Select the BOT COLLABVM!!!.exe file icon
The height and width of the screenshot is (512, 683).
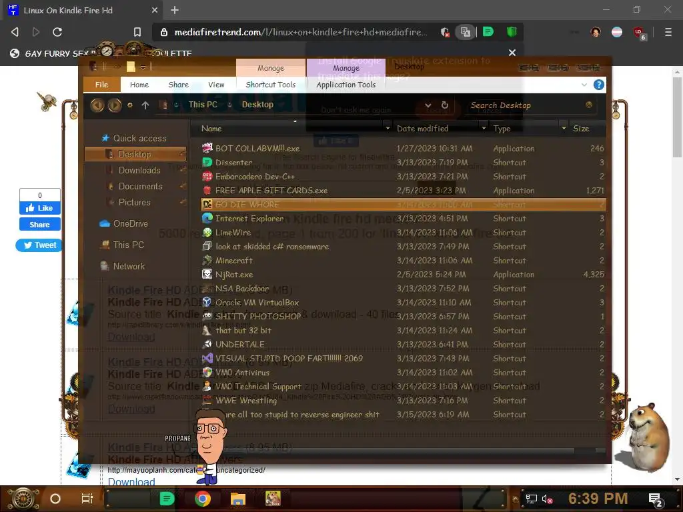click(207, 148)
